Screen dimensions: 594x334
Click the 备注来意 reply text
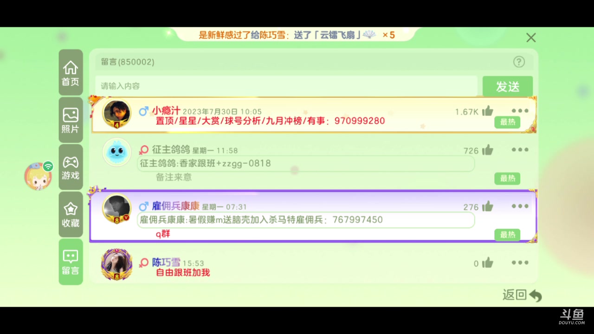(x=174, y=177)
